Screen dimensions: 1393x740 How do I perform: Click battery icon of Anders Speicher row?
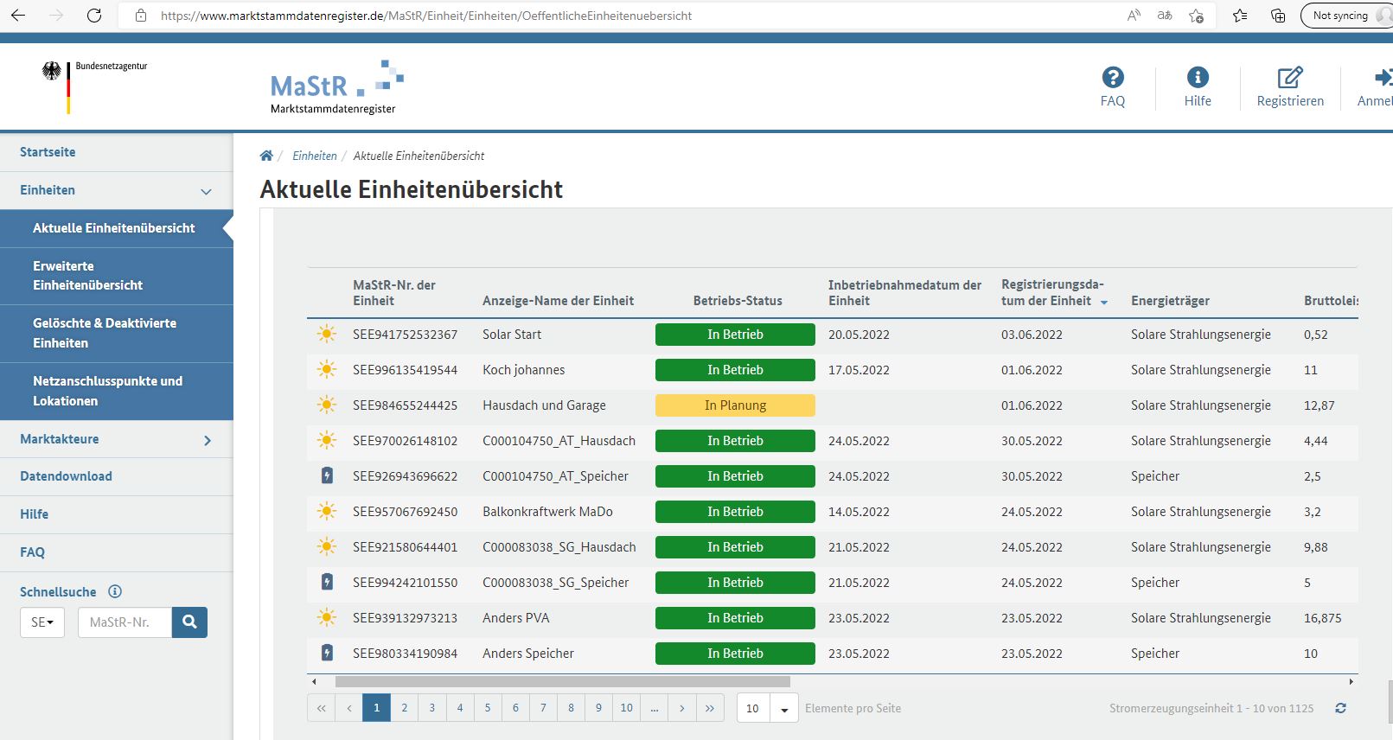pos(327,653)
